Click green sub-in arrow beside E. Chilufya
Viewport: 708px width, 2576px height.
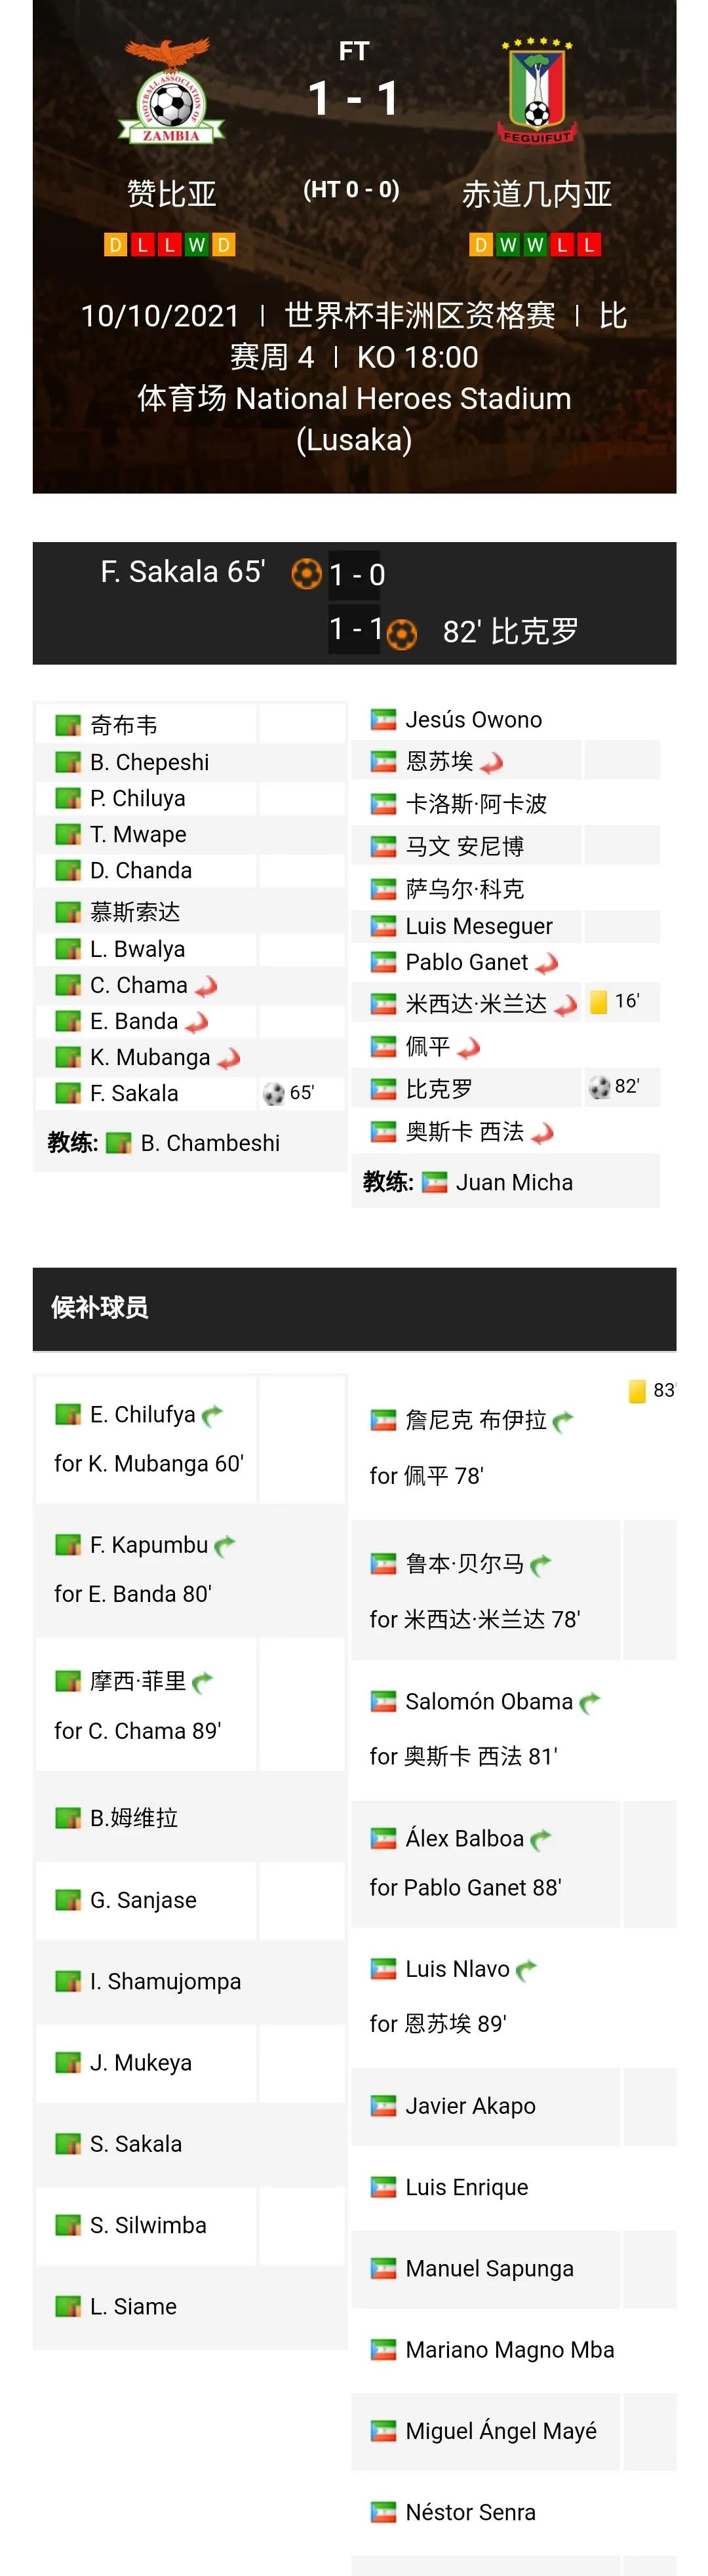(x=212, y=1416)
